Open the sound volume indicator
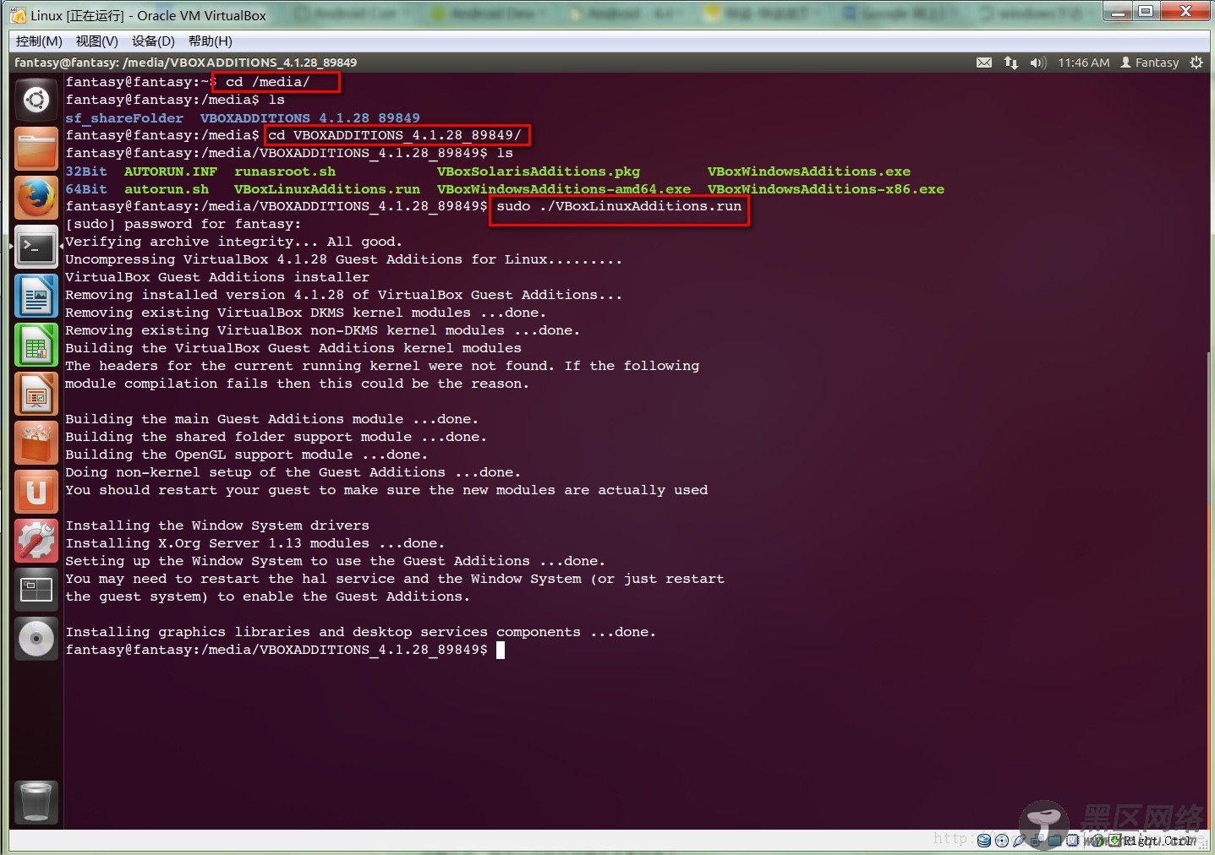Screen dimensions: 1215x855 [1038, 63]
